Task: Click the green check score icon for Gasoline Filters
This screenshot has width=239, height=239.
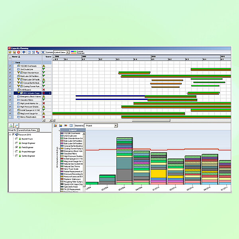Action: [x=44, y=100]
